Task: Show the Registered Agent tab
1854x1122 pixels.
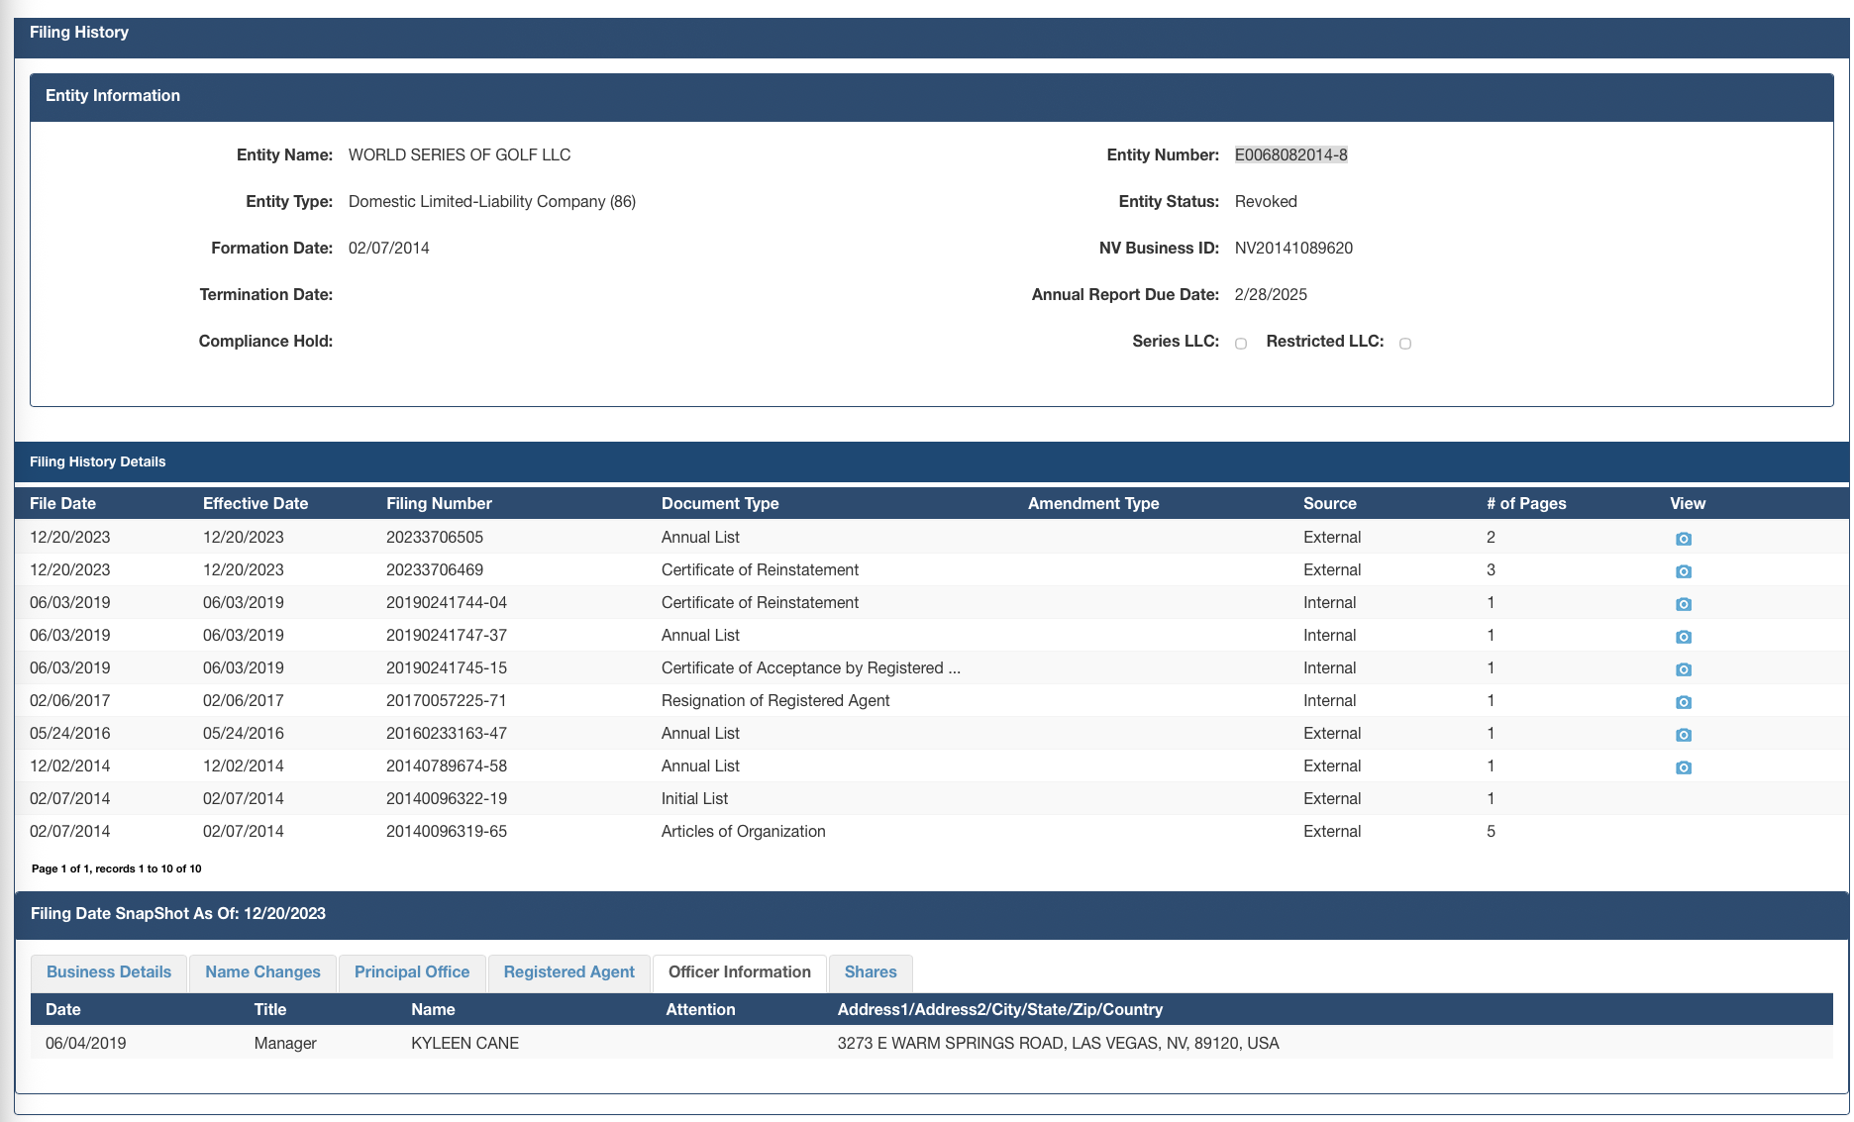Action: pyautogui.click(x=568, y=972)
